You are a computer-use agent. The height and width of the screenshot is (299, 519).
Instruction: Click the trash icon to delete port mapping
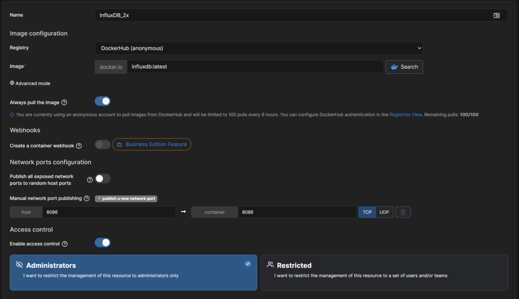[403, 212]
